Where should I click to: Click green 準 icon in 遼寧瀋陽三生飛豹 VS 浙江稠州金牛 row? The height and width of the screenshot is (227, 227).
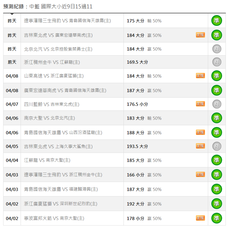(x=217, y=174)
